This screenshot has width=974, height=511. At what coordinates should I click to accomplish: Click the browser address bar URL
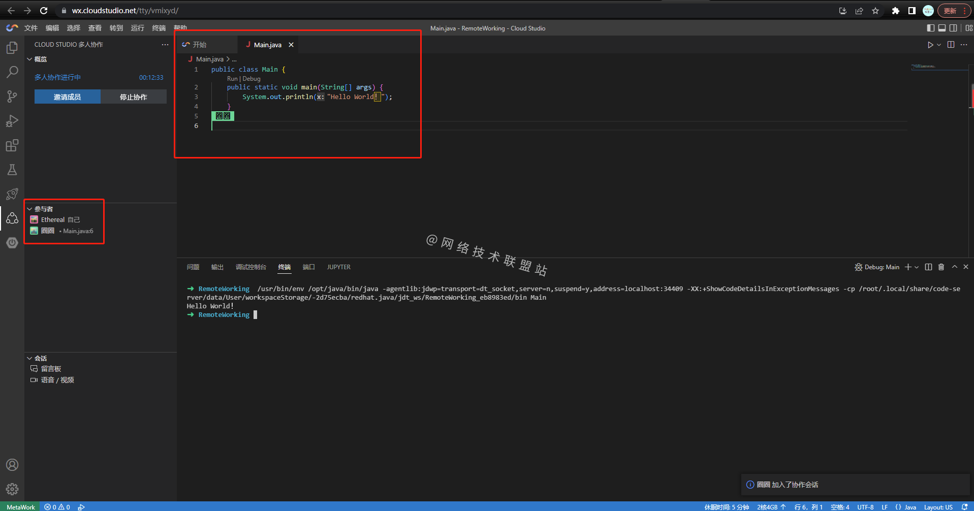125,11
